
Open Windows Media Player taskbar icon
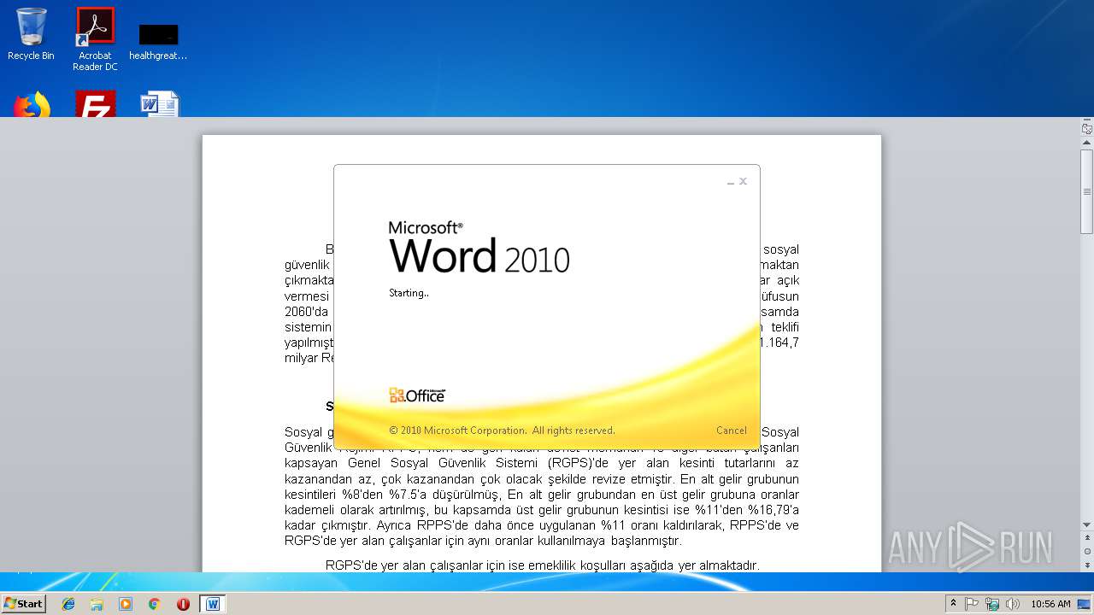tap(126, 604)
